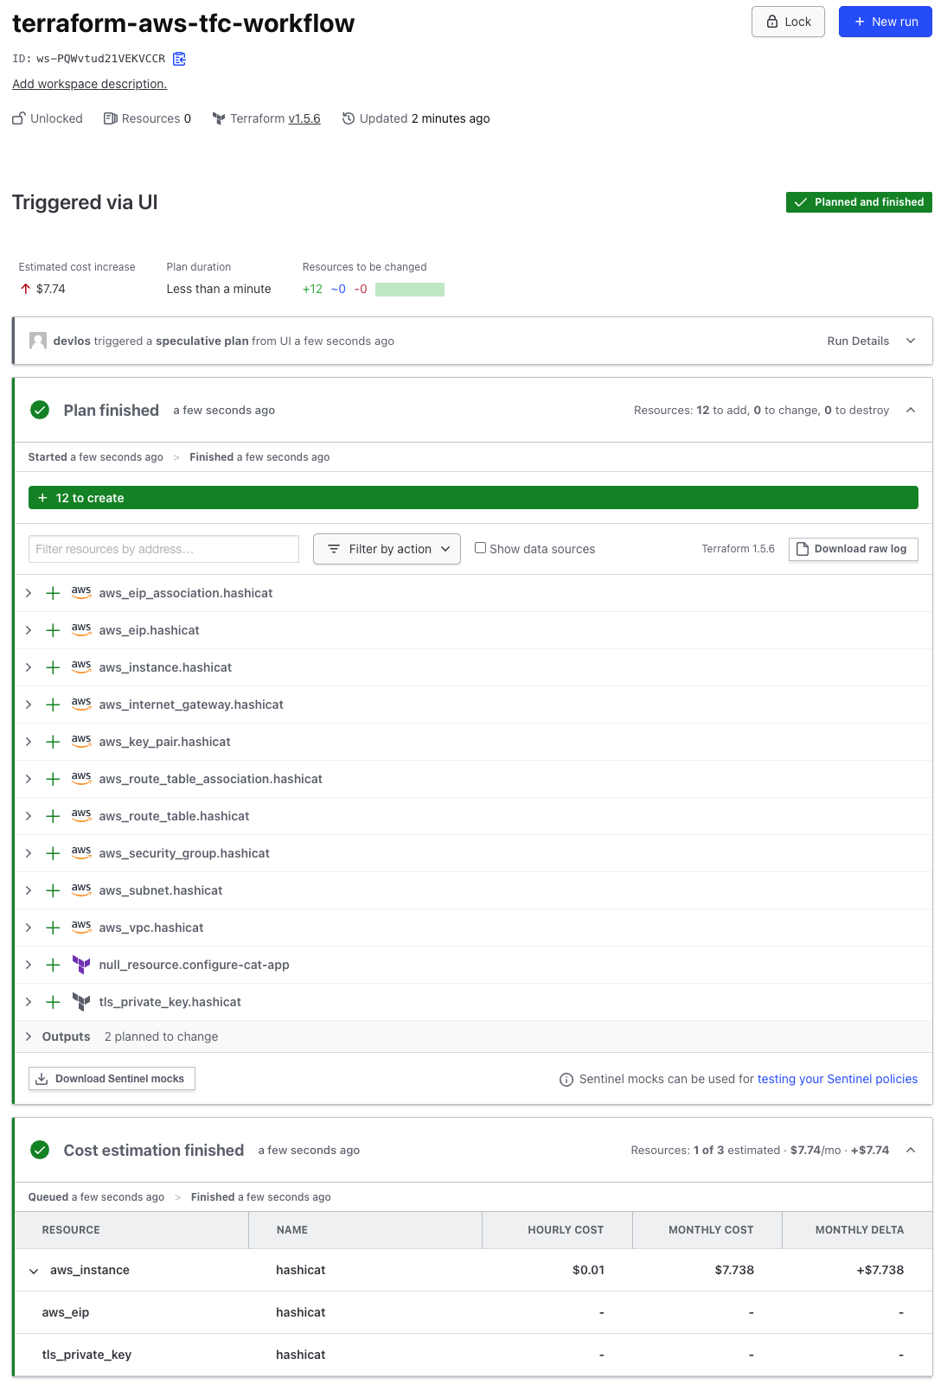The width and height of the screenshot is (947, 1384).
Task: Click aws_vpc.hashicat resource name
Action: click(151, 928)
